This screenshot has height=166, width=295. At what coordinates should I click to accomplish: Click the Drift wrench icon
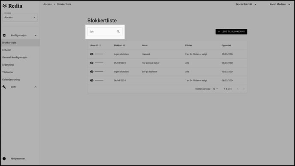(4, 87)
